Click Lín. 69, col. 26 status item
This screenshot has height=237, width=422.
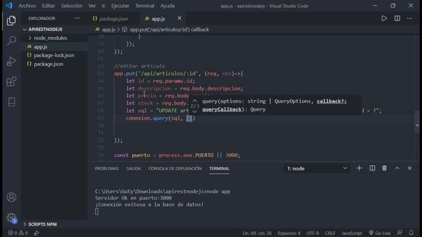click(256, 233)
